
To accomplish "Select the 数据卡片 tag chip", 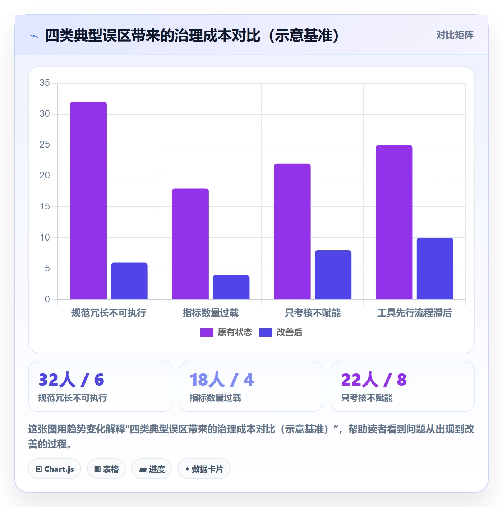I will (204, 469).
